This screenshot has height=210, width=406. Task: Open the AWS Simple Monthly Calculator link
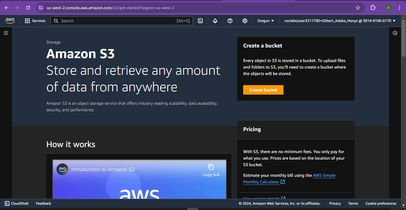[x=289, y=179]
